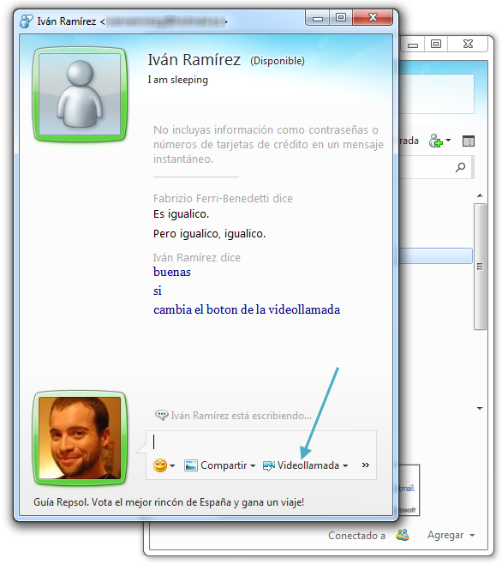The image size is (502, 564).
Task: Maximize the Iván Ramírez chat window
Action: [341, 17]
